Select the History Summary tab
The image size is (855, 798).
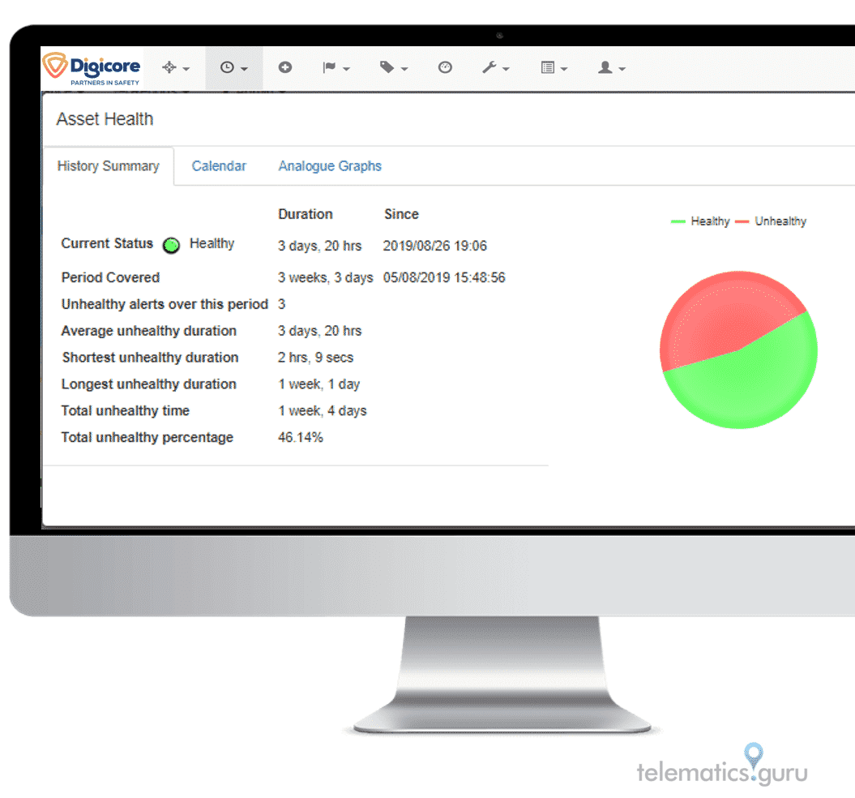tap(108, 166)
